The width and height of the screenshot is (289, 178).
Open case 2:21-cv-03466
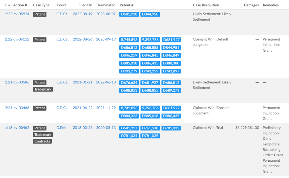(17, 108)
